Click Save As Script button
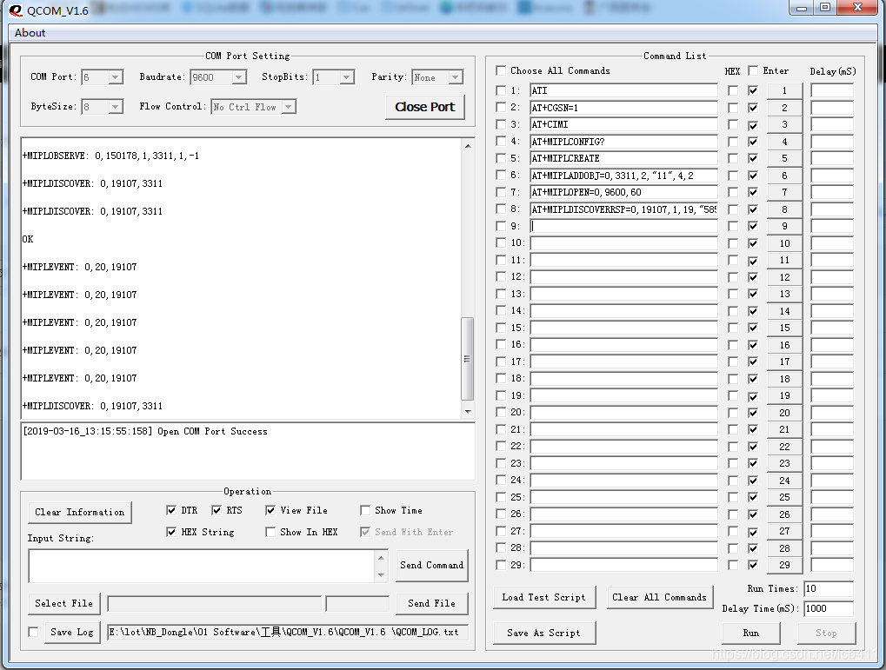This screenshot has height=670, width=886. pyautogui.click(x=544, y=633)
